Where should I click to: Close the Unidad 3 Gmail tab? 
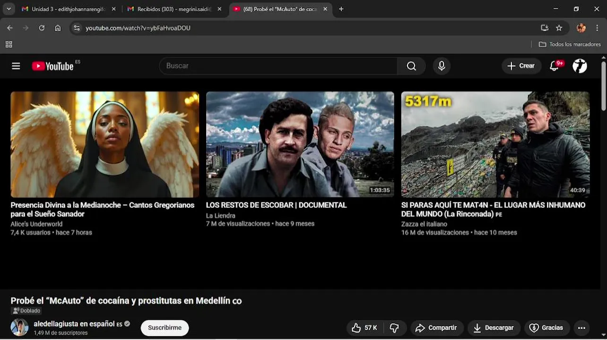click(113, 9)
